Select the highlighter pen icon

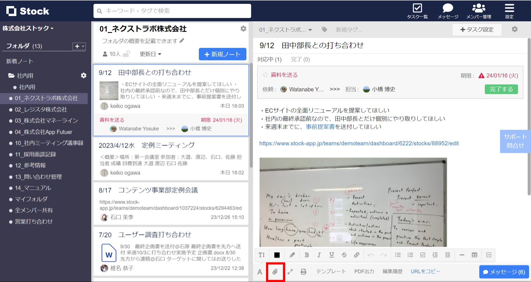click(292, 255)
